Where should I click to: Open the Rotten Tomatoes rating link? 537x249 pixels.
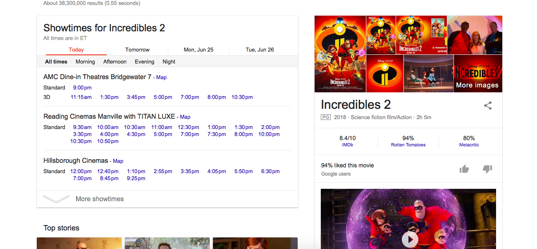pyautogui.click(x=408, y=145)
